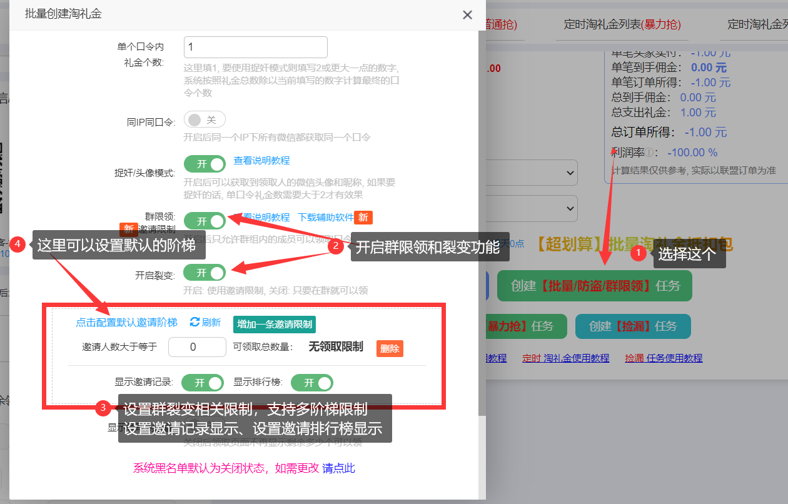Click the dialog's vertical scrollbar
This screenshot has width=788, height=504.
click(x=482, y=222)
